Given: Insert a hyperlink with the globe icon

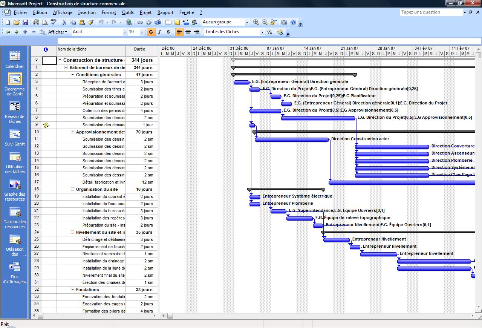Looking at the screenshot, I should point(129,22).
